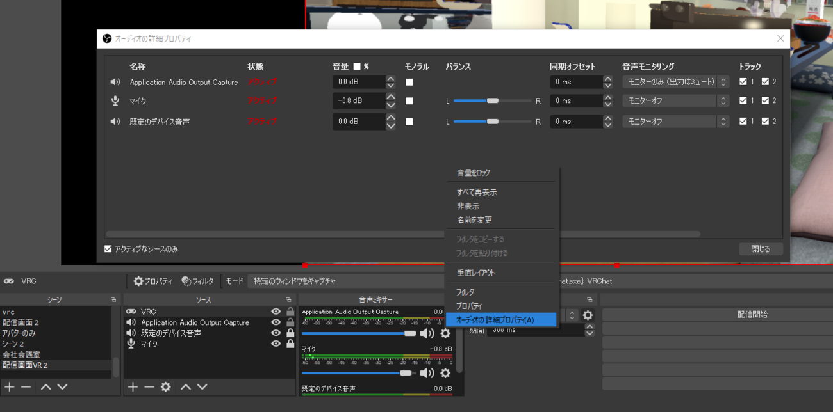
Task: Click the add scene plus icon
Action: 9,387
